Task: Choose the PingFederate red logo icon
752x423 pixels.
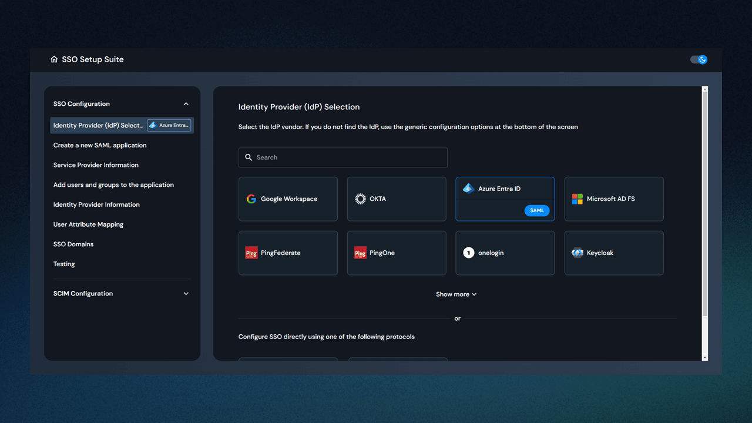Action: [251, 253]
